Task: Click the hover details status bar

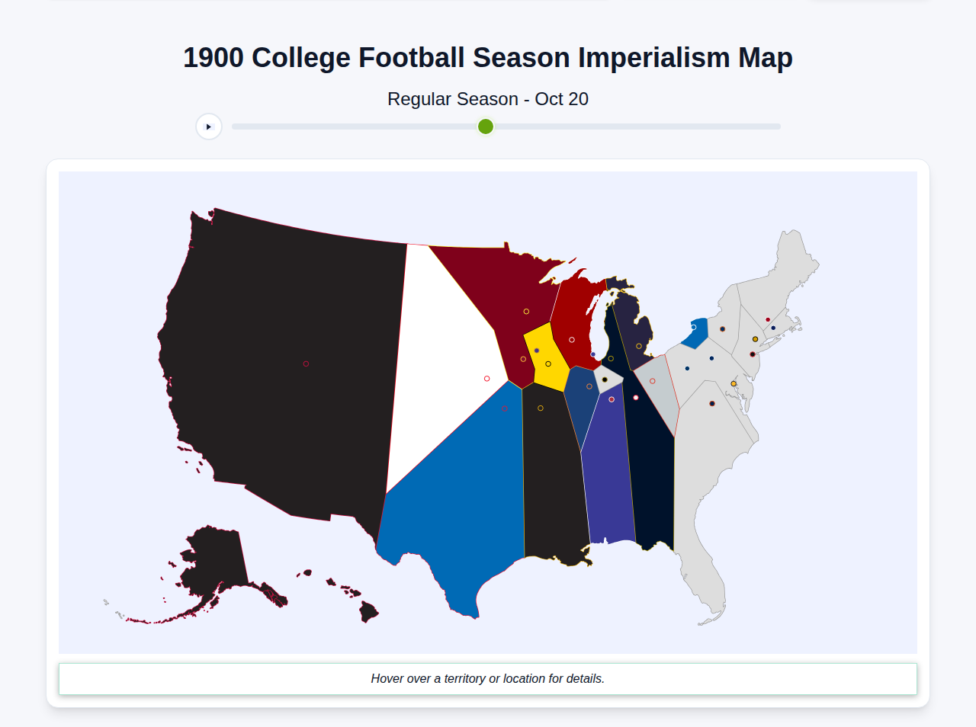Action: tap(487, 678)
